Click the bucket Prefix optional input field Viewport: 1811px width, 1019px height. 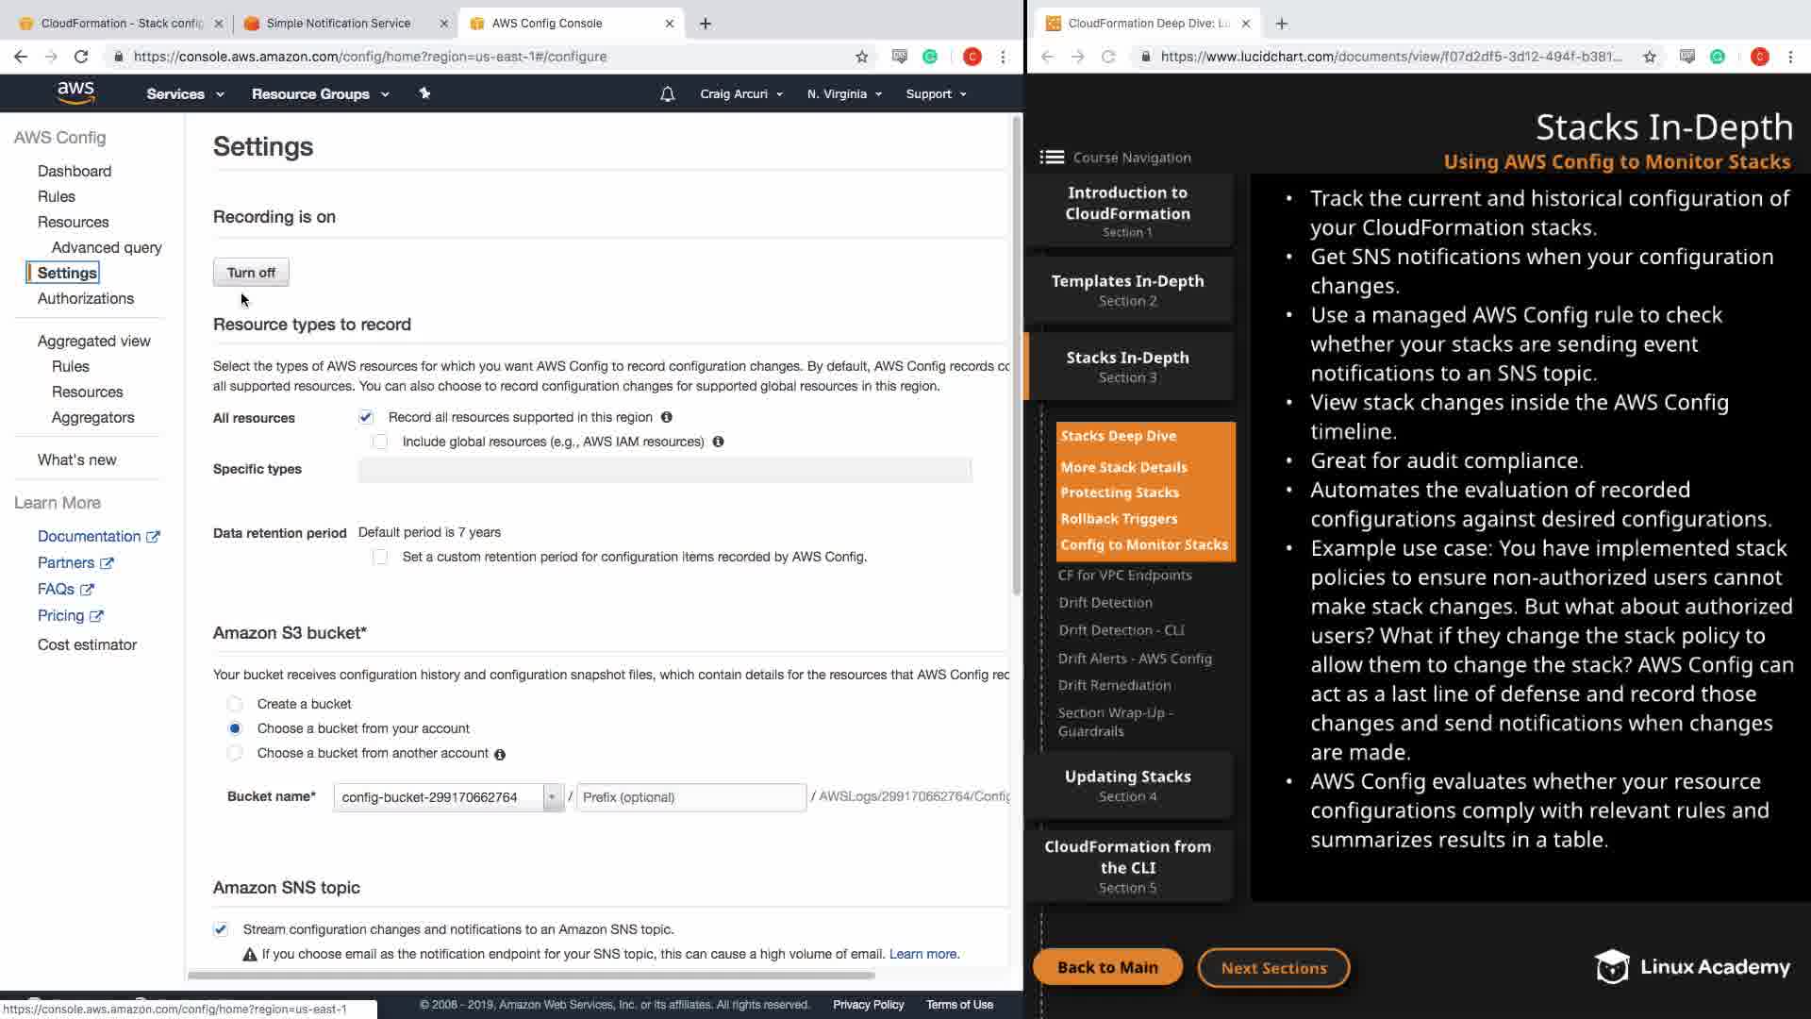click(690, 797)
